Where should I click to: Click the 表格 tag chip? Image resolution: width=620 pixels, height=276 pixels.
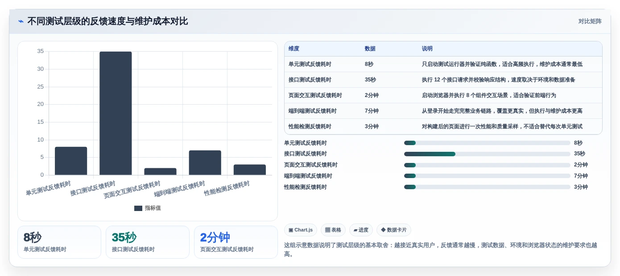[x=333, y=230]
